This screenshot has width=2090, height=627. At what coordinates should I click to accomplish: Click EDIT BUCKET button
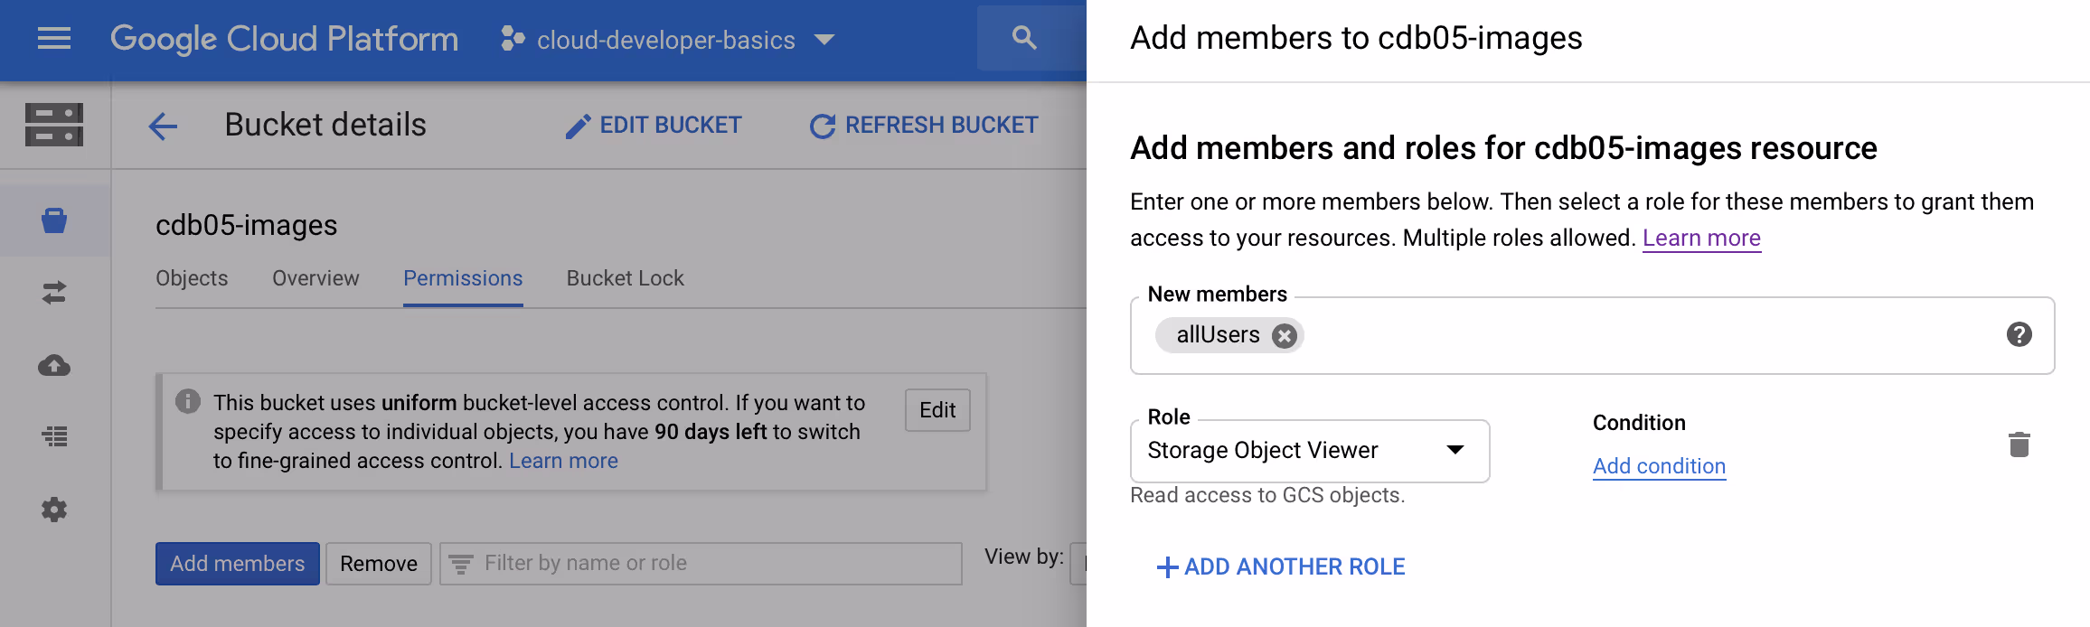pyautogui.click(x=653, y=126)
